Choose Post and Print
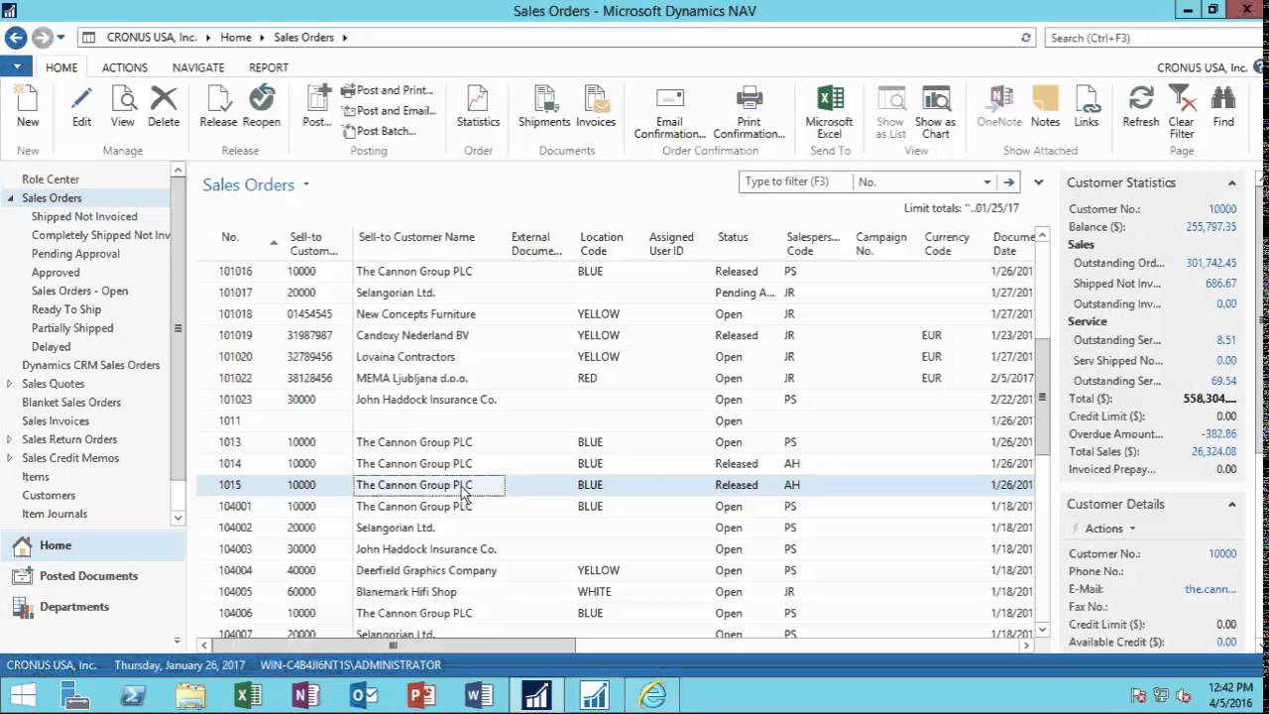 388,90
